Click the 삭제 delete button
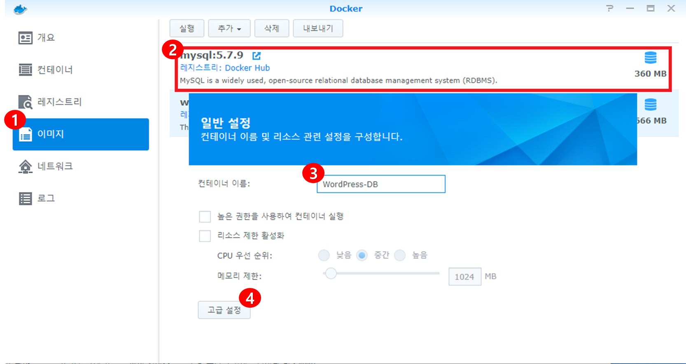 tap(272, 28)
